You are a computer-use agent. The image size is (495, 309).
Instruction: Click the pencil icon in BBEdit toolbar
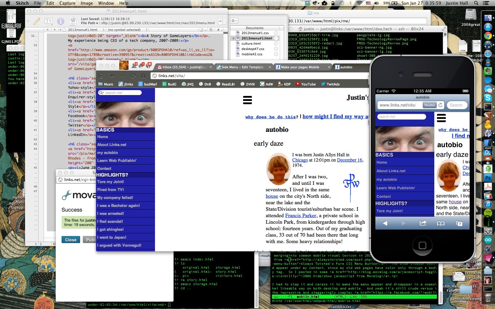(37, 21)
